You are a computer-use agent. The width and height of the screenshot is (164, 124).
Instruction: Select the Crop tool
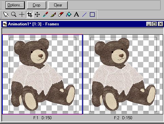[x=30, y=15]
